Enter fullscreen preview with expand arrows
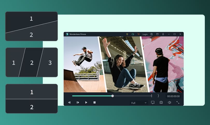The height and width of the screenshot is (125, 210). (178, 103)
